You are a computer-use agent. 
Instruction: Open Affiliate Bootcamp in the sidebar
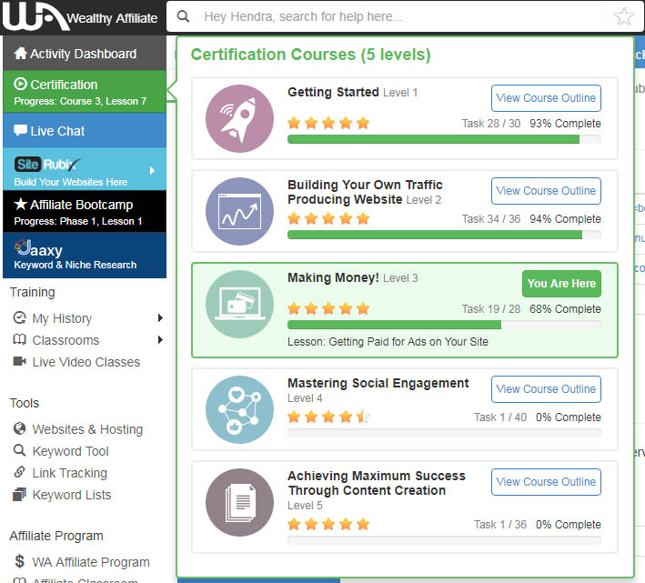click(x=85, y=211)
